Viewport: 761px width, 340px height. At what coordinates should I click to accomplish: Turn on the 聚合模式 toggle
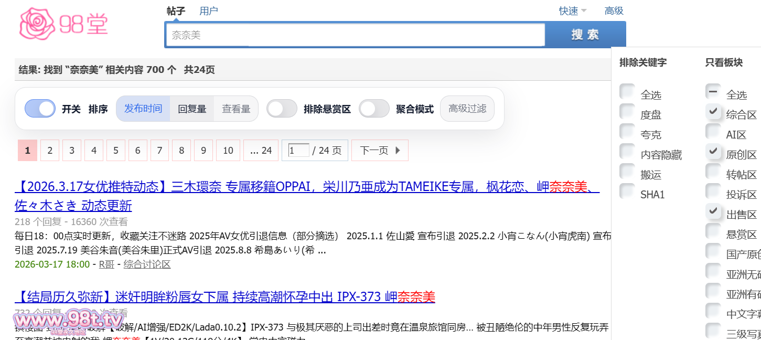[x=374, y=109]
